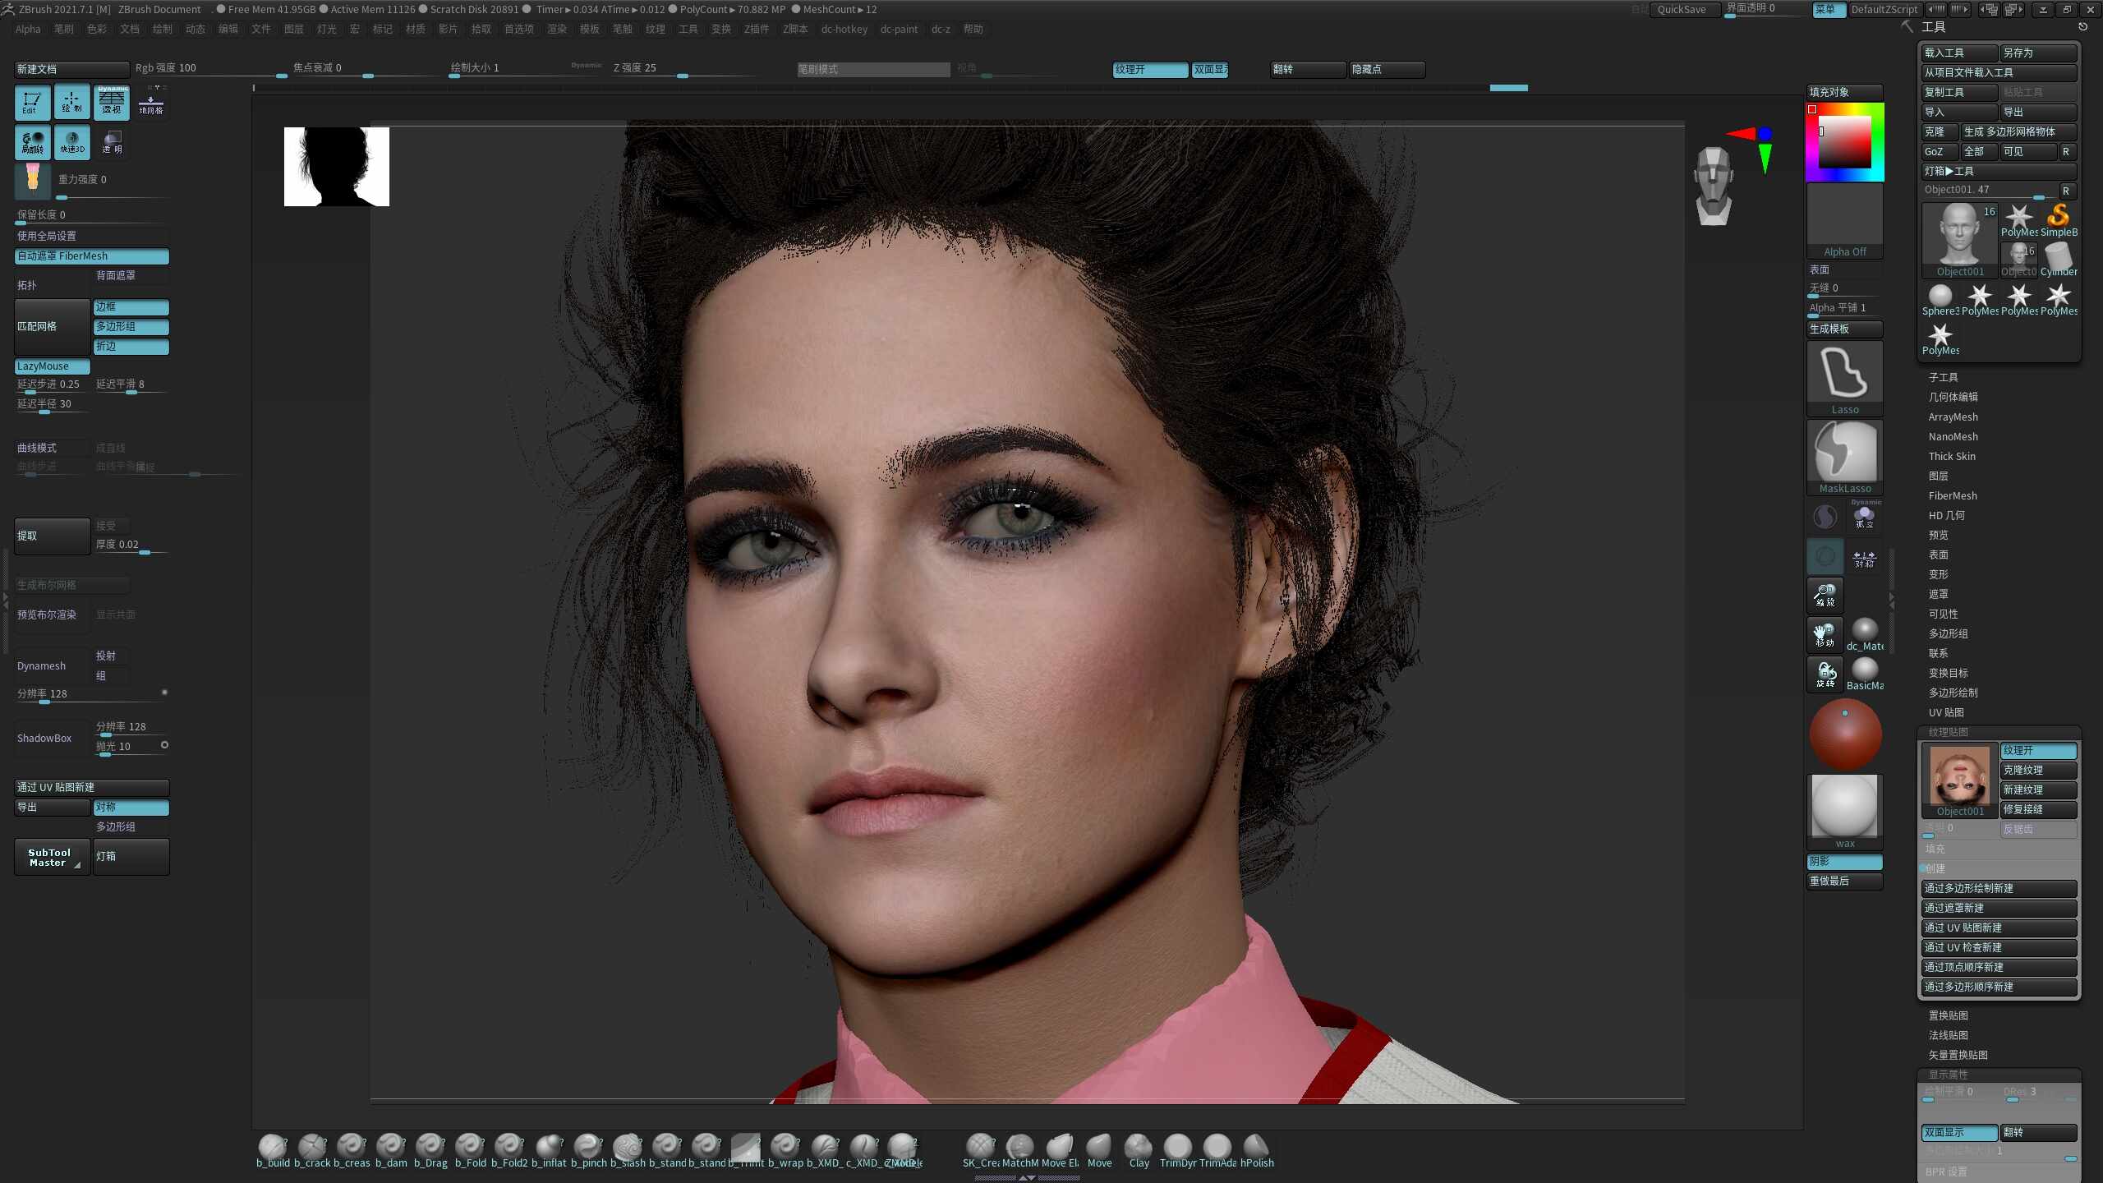The height and width of the screenshot is (1183, 2103).
Task: Expand the 几何体编辑 section
Action: [x=1953, y=398]
